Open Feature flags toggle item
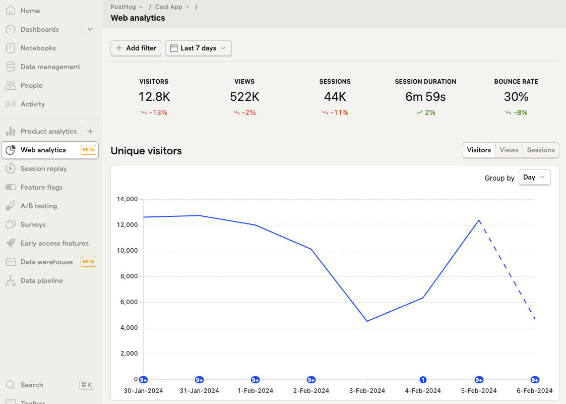This screenshot has height=404, width=566. pos(50,187)
